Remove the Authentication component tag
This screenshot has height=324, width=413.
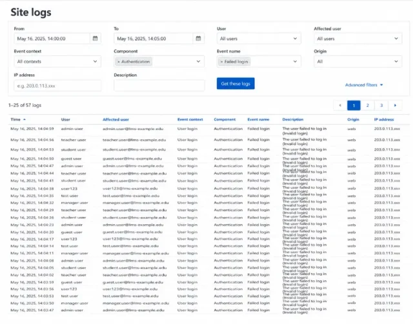(x=119, y=62)
